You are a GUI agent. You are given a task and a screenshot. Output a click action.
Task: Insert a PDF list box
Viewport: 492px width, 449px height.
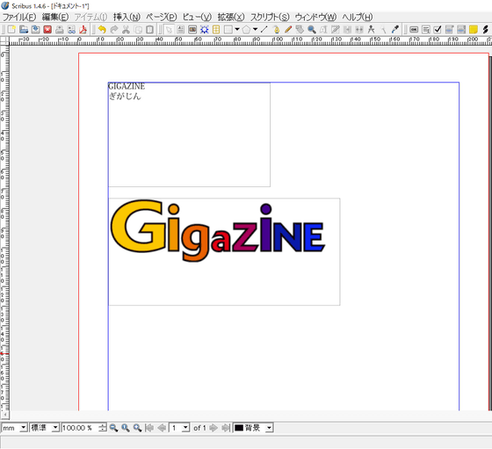point(461,30)
